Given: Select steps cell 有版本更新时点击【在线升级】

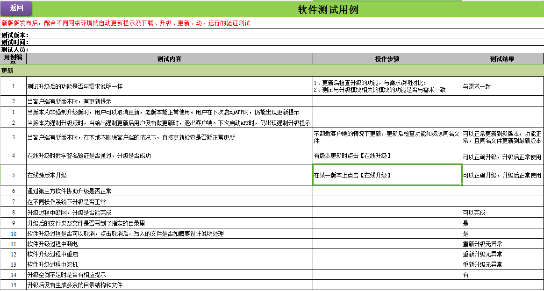Looking at the screenshot, I should pos(387,156).
